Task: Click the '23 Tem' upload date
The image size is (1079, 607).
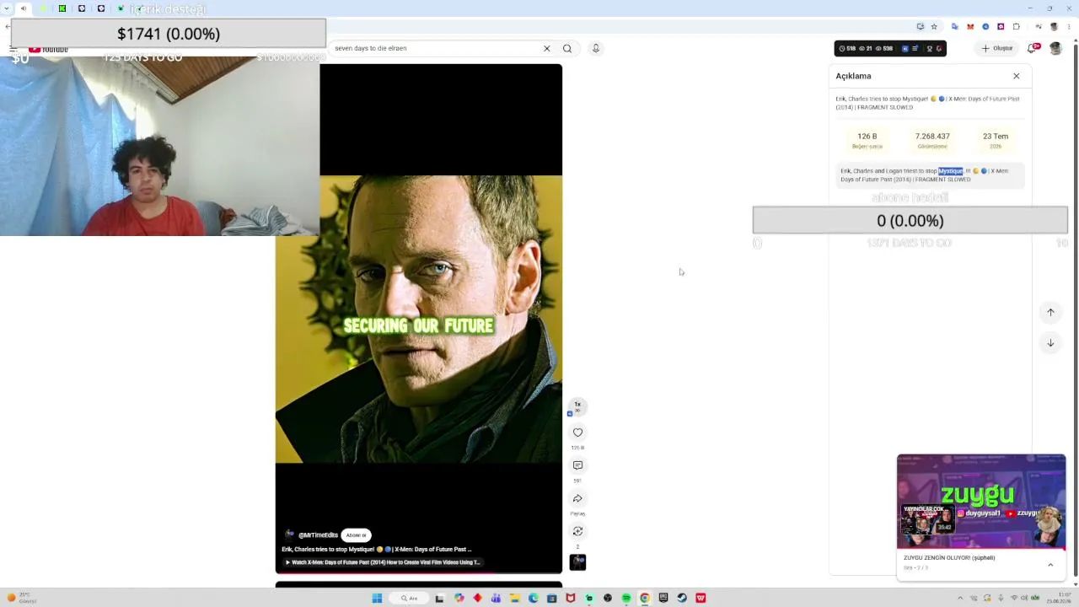Action: click(996, 136)
